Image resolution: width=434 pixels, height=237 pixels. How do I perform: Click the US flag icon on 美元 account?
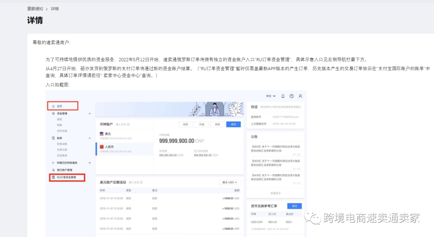[102, 134]
